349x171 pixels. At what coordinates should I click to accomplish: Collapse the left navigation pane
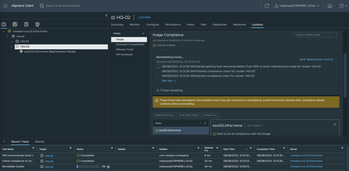click(x=106, y=15)
